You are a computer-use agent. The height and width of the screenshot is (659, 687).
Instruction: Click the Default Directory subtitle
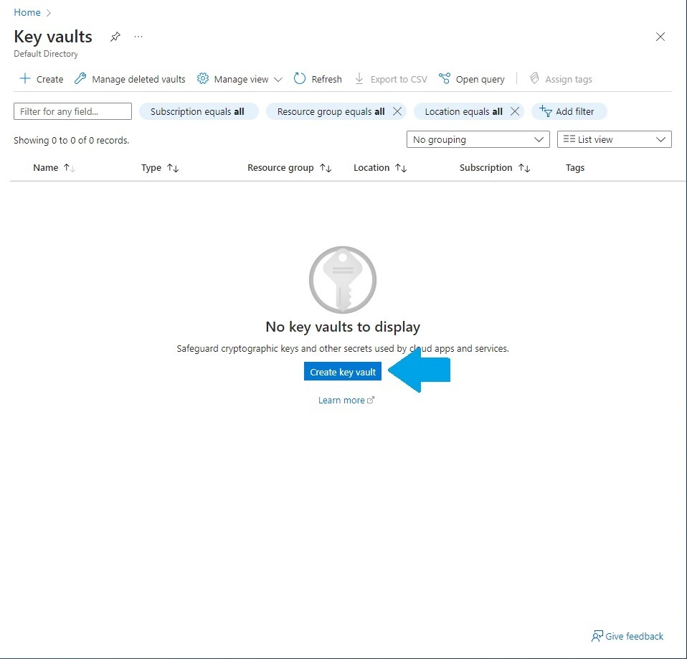tap(46, 54)
